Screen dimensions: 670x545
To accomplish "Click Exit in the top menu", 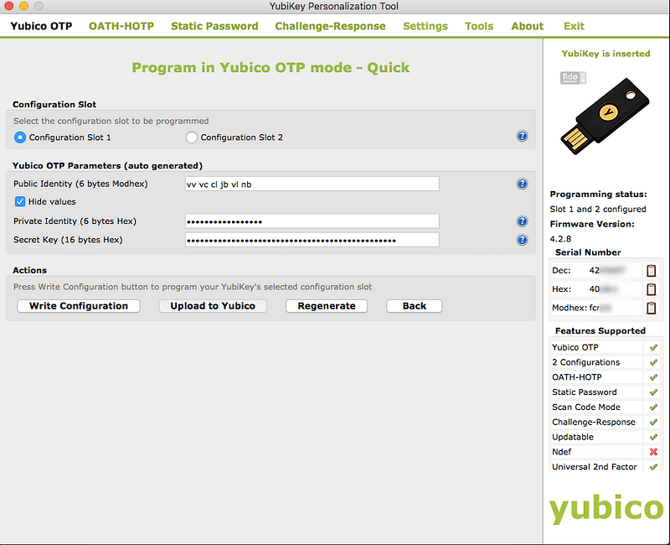I will (574, 26).
